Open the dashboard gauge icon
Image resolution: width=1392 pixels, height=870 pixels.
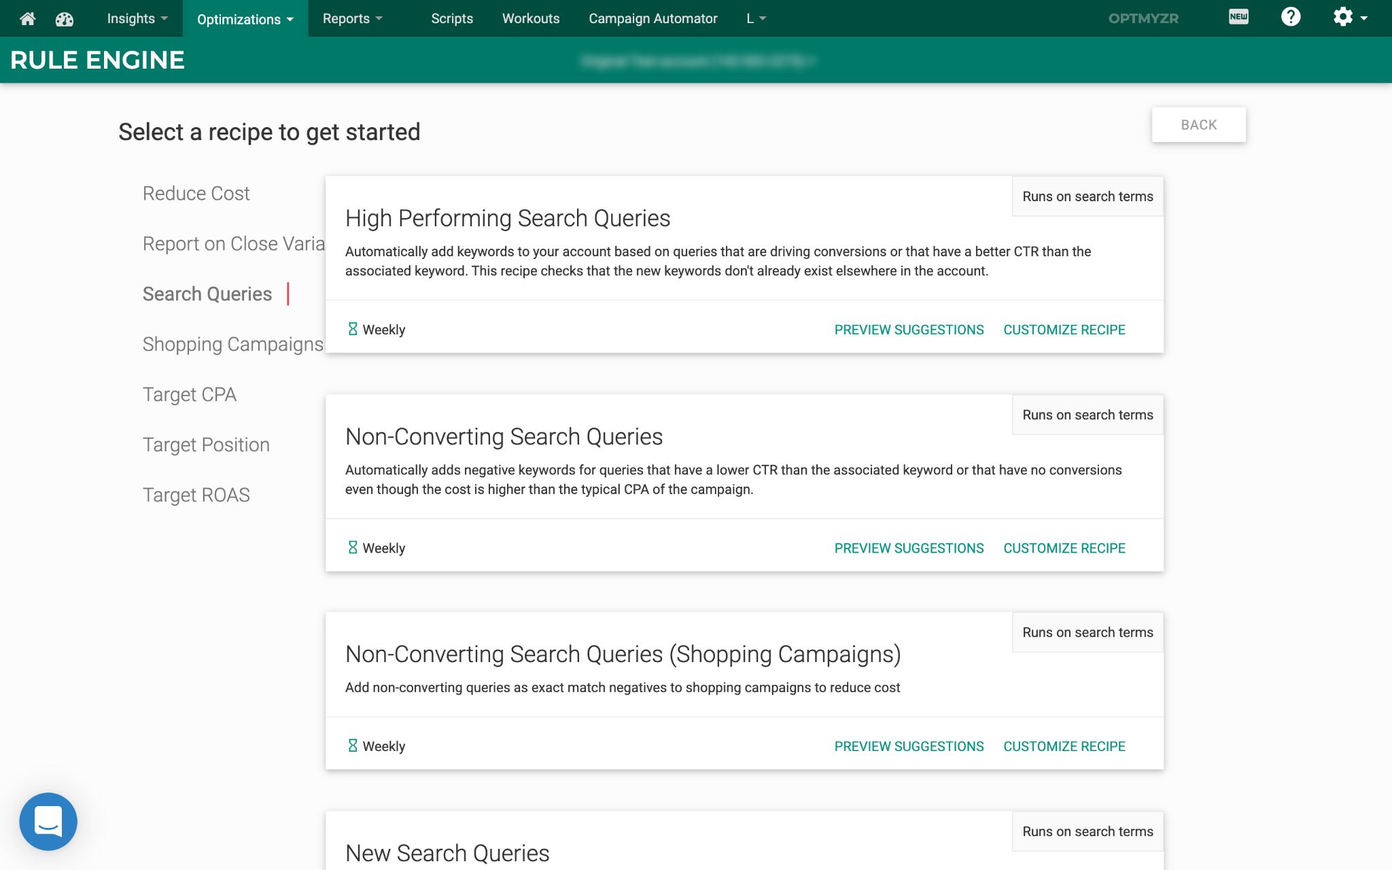coord(65,19)
